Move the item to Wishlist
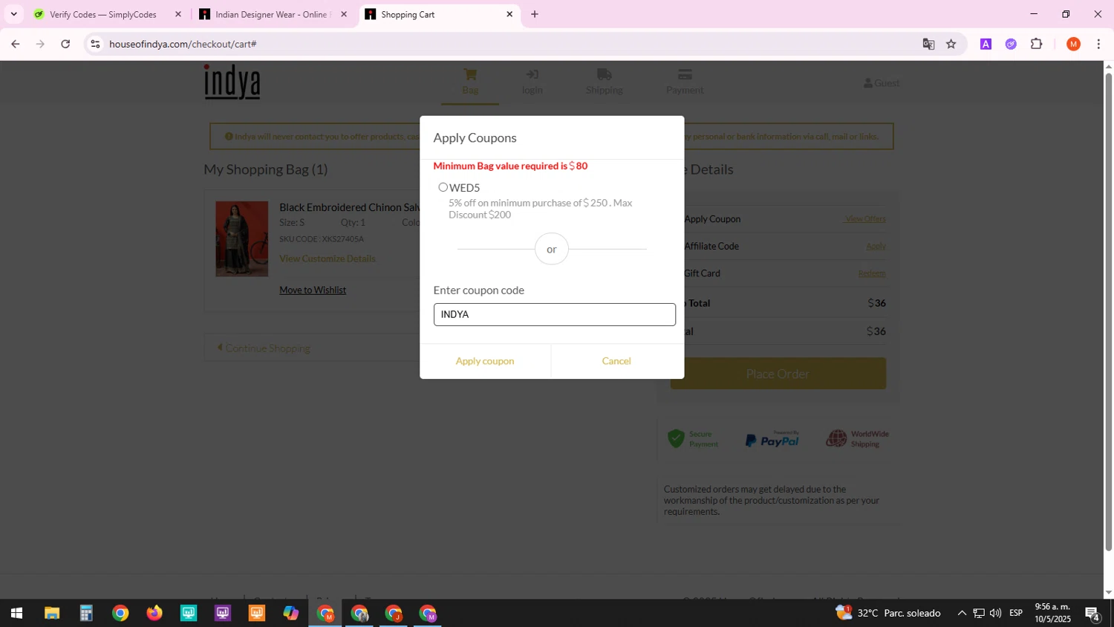Image resolution: width=1114 pixels, height=627 pixels. point(313,290)
